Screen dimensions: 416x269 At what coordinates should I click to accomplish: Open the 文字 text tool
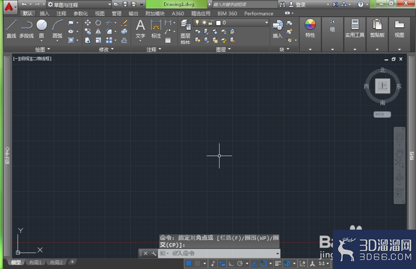pos(140,29)
